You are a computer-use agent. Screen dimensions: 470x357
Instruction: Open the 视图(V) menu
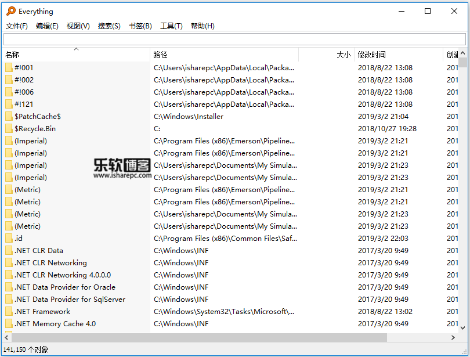tap(78, 26)
